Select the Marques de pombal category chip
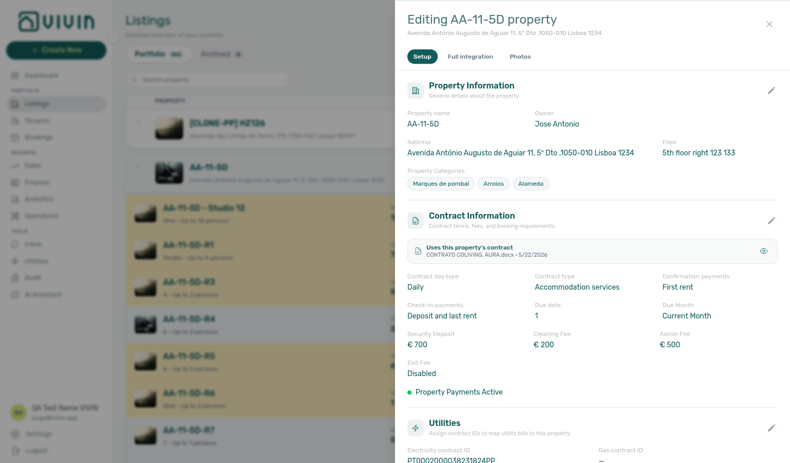Viewport: 790px width, 463px height. (441, 184)
